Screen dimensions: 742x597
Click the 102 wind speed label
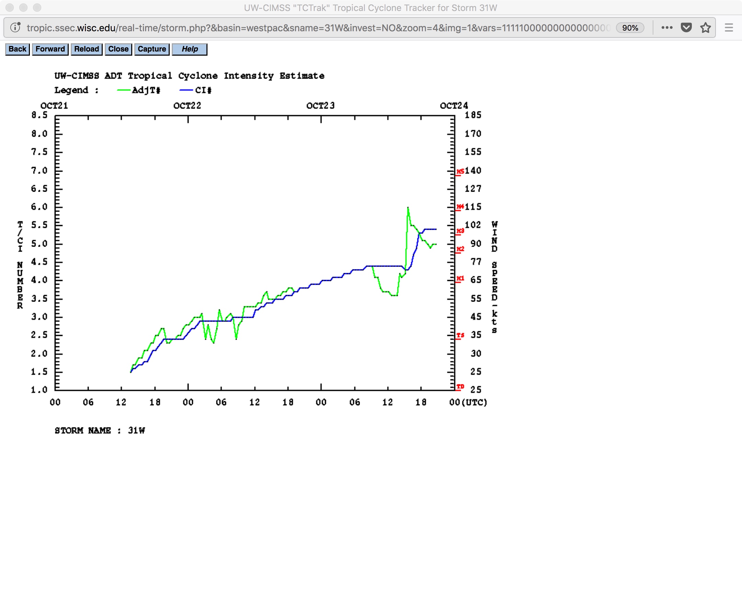pyautogui.click(x=473, y=225)
